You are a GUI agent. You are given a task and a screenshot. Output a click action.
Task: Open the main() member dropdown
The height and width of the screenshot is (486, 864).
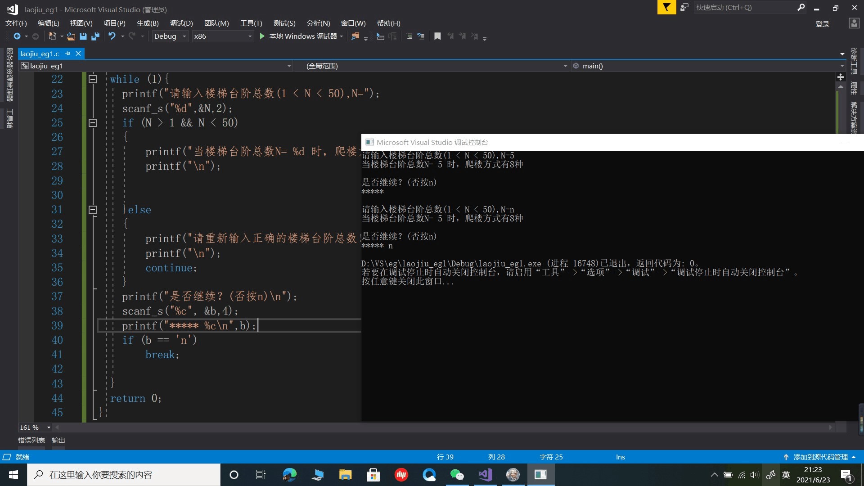point(708,66)
